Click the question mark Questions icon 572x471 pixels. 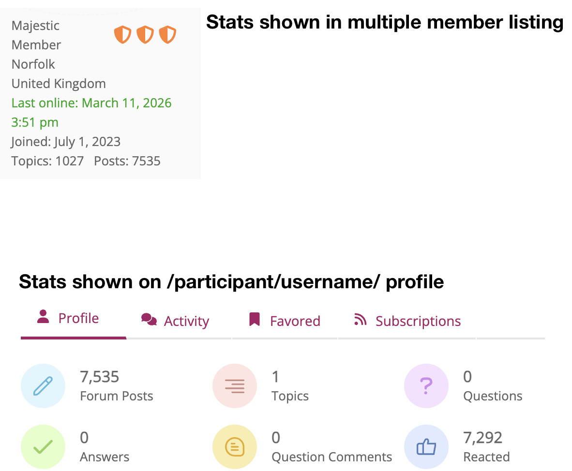coord(426,386)
